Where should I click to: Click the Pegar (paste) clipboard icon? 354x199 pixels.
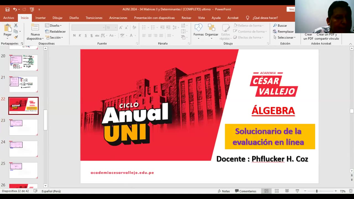[7, 28]
